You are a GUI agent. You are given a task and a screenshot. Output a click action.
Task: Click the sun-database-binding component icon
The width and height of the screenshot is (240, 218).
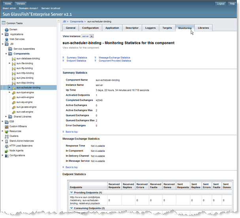(x=14, y=59)
